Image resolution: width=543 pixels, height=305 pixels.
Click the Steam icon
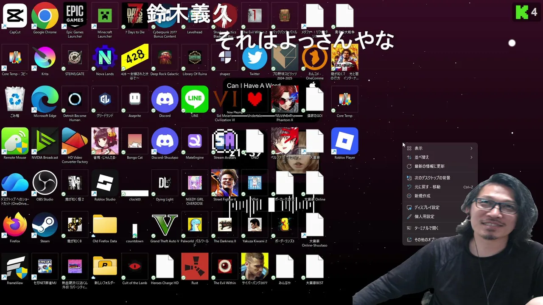click(45, 225)
